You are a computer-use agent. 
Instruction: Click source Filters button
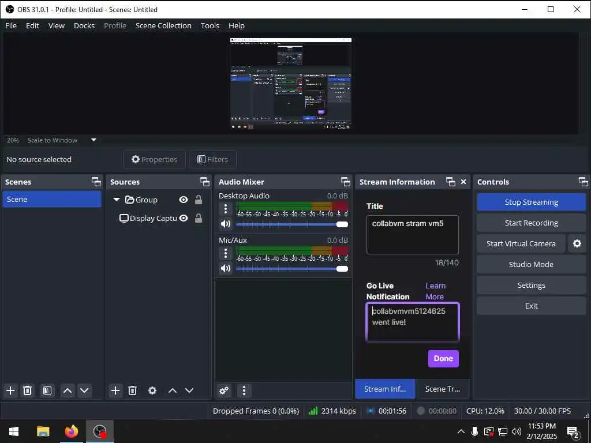(x=212, y=159)
